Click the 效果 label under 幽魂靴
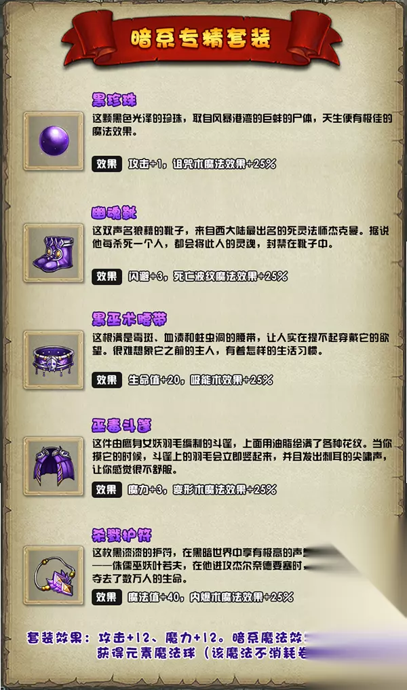The image size is (407, 690). point(107,276)
